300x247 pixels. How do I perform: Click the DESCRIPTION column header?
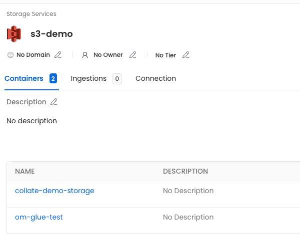pyautogui.click(x=185, y=171)
